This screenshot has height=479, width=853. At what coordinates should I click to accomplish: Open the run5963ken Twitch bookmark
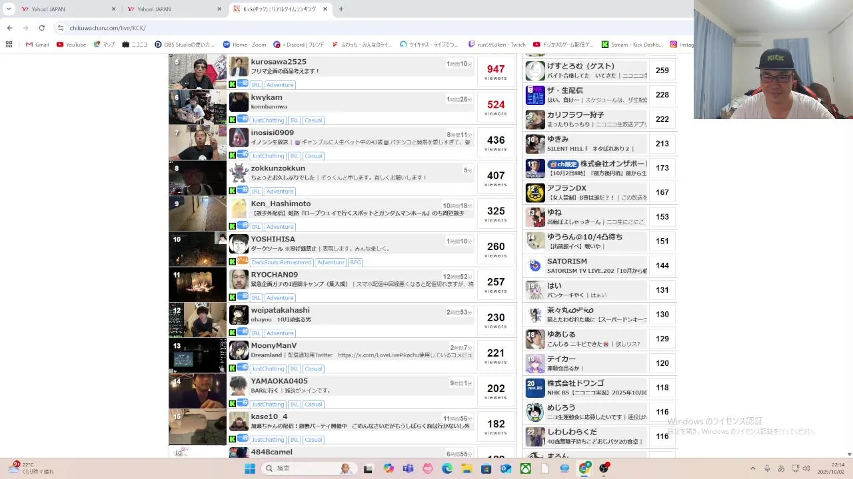point(497,45)
